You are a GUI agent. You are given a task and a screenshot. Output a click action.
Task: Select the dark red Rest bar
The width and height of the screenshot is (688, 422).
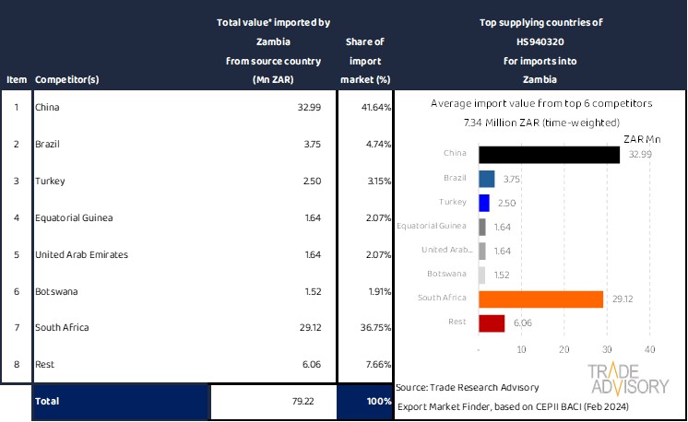tap(492, 322)
